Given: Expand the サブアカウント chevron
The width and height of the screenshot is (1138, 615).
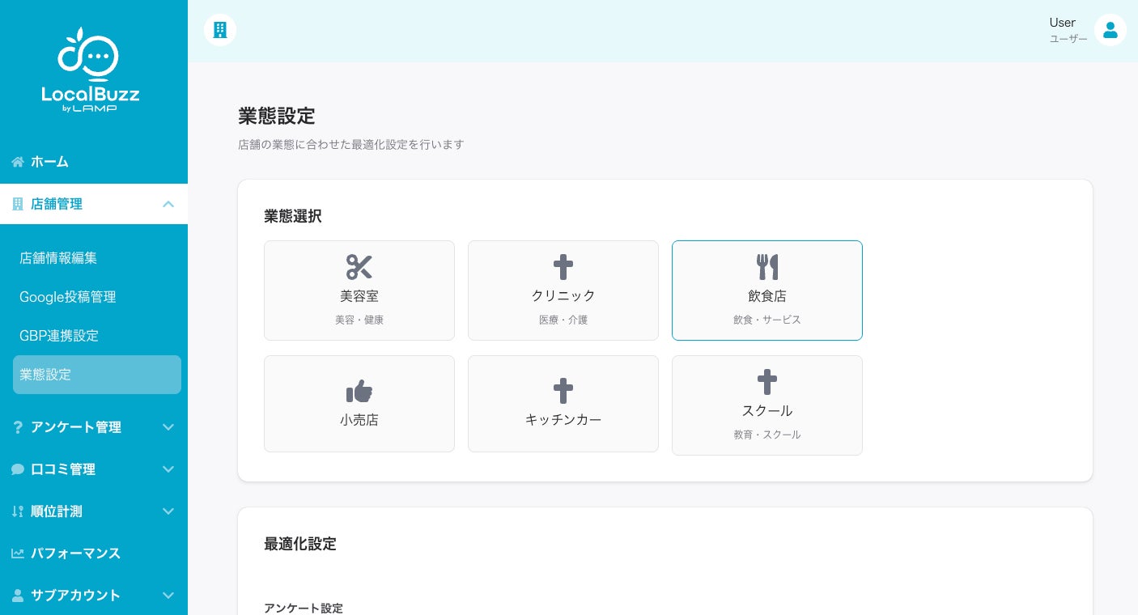Looking at the screenshot, I should (x=168, y=596).
